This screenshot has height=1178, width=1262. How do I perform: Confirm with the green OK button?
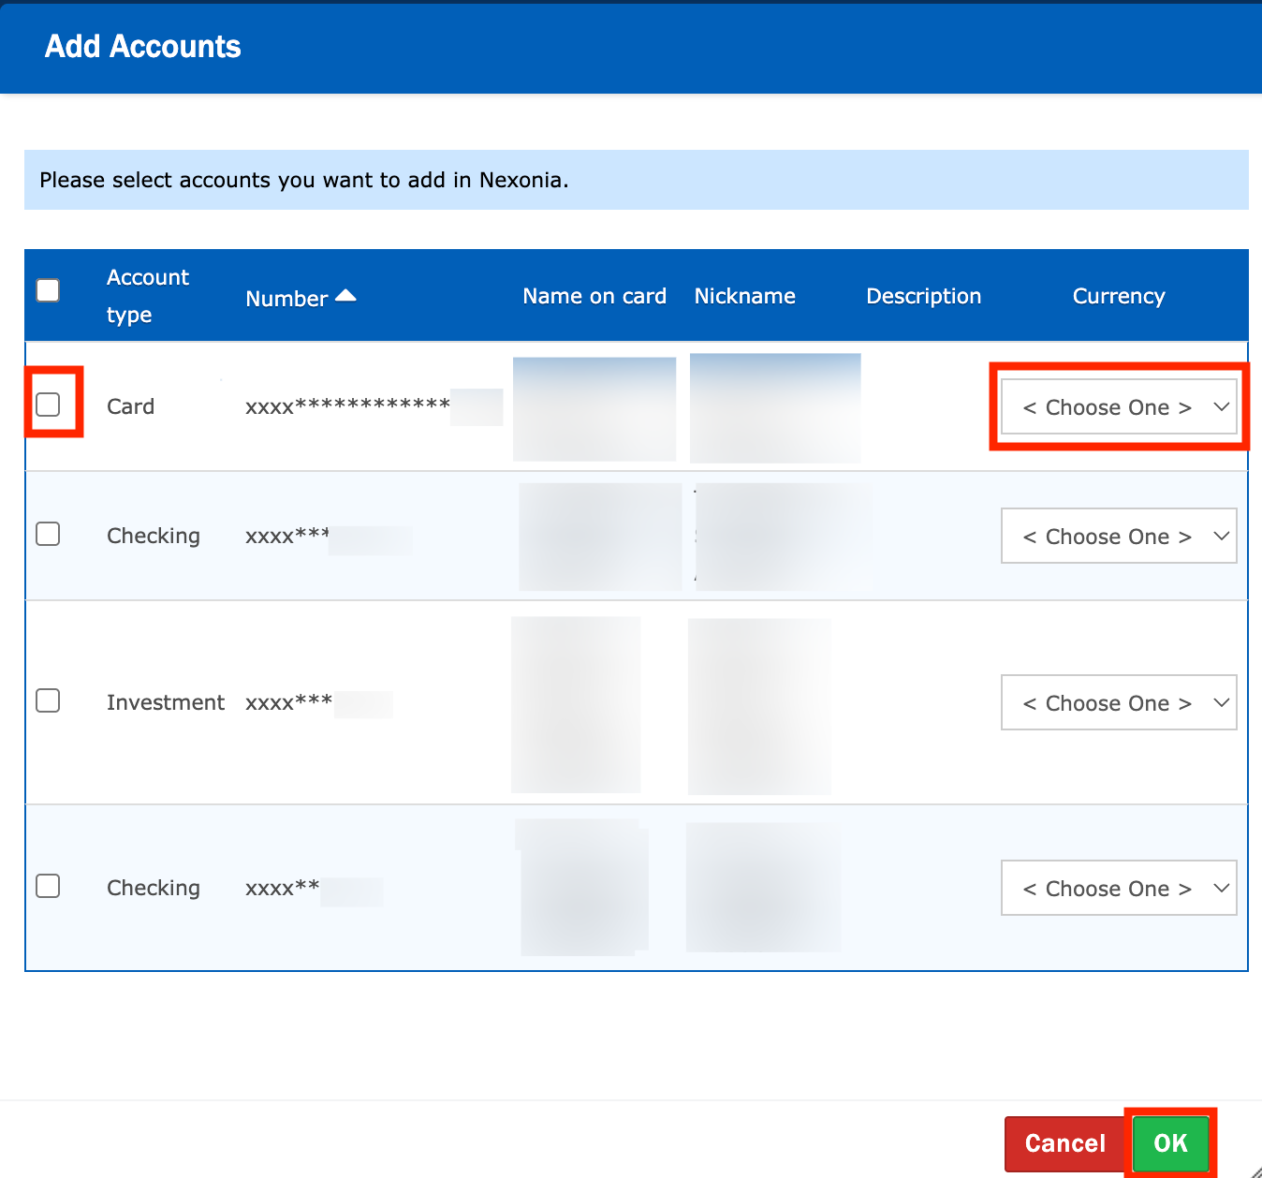coord(1170,1143)
